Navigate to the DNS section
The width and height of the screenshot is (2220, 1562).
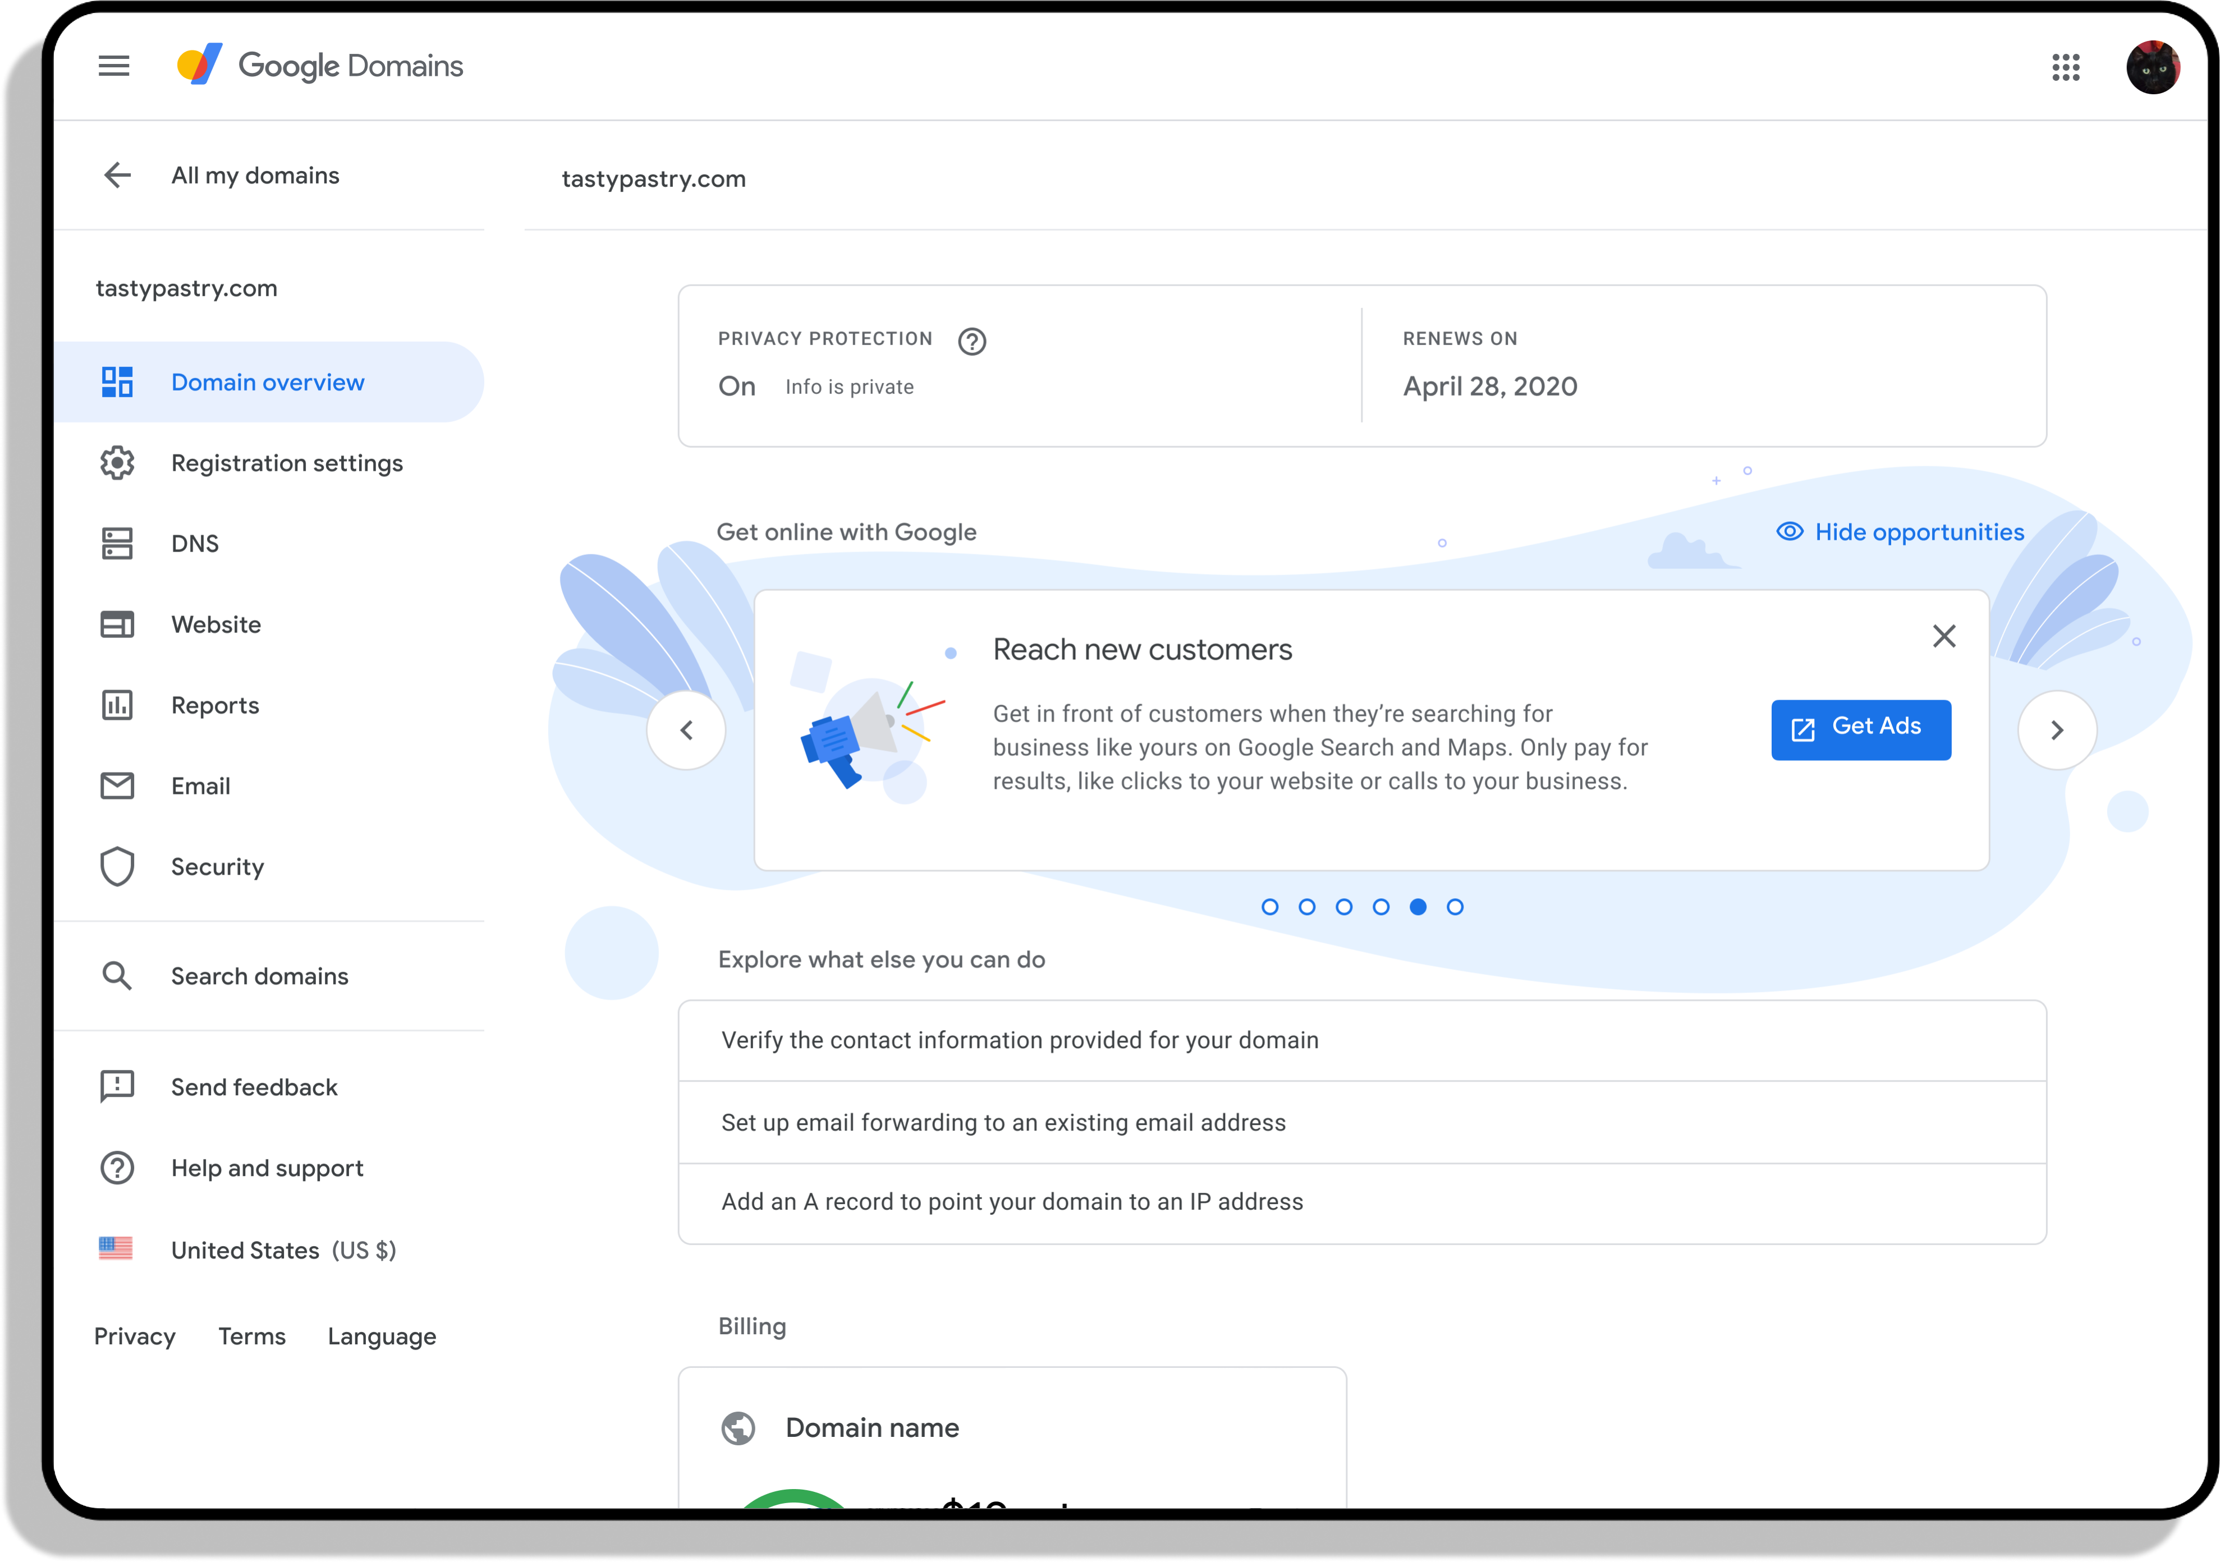click(269, 543)
